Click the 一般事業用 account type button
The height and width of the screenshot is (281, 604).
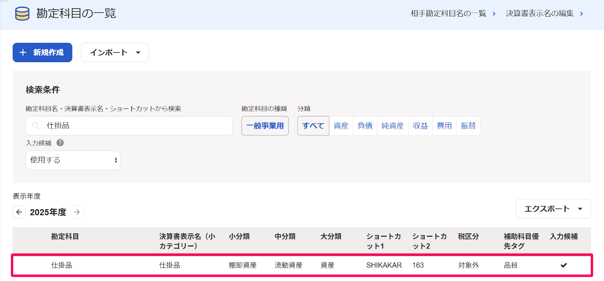(x=265, y=126)
